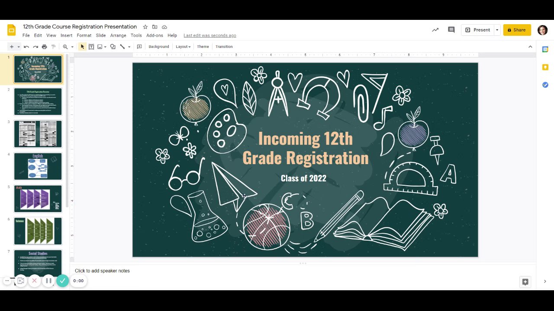Select the slide 4 English thumbnail
Viewport: 554px width, 311px height.
pyautogui.click(x=38, y=166)
